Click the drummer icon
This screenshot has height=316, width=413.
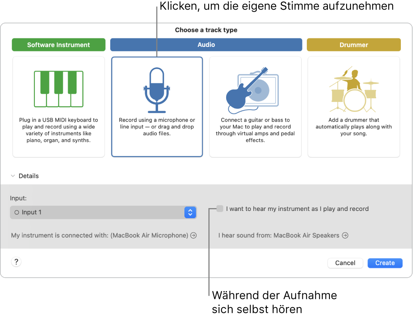(x=353, y=89)
